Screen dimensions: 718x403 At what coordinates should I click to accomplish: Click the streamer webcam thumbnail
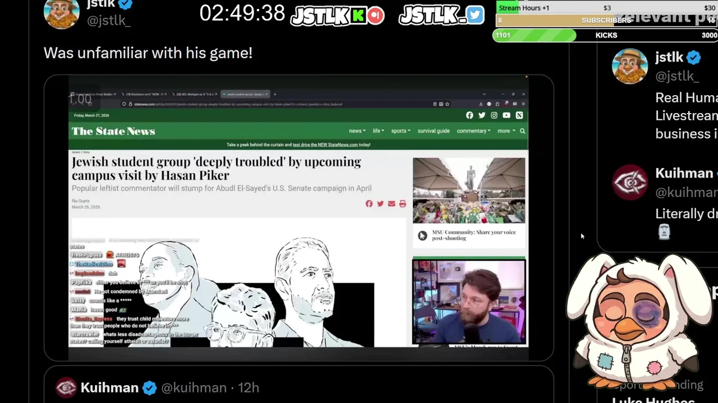point(469,302)
